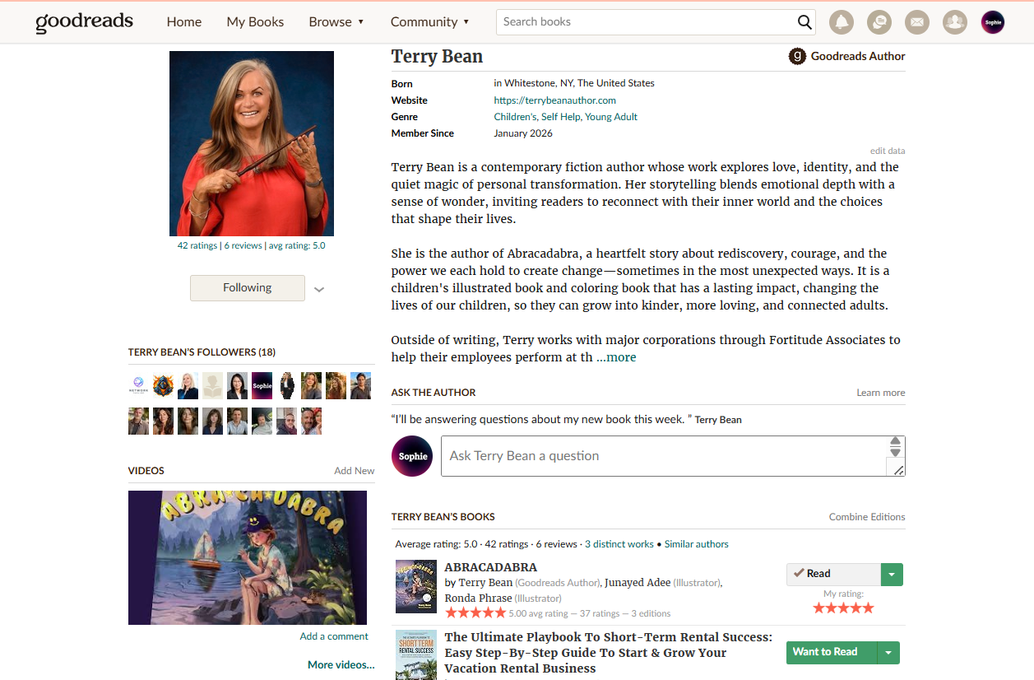Open the friends icon in header
This screenshot has height=680, width=1034.
click(955, 22)
